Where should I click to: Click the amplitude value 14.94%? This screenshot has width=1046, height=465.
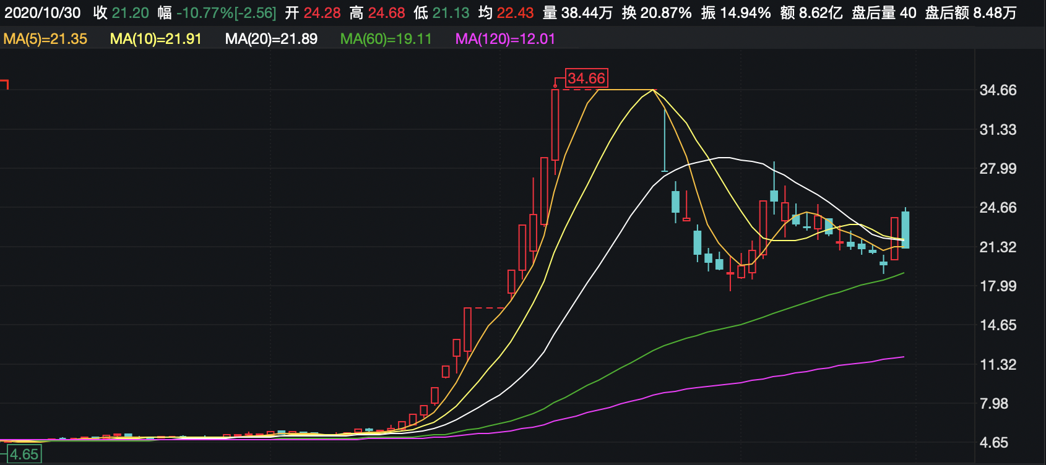(x=745, y=13)
